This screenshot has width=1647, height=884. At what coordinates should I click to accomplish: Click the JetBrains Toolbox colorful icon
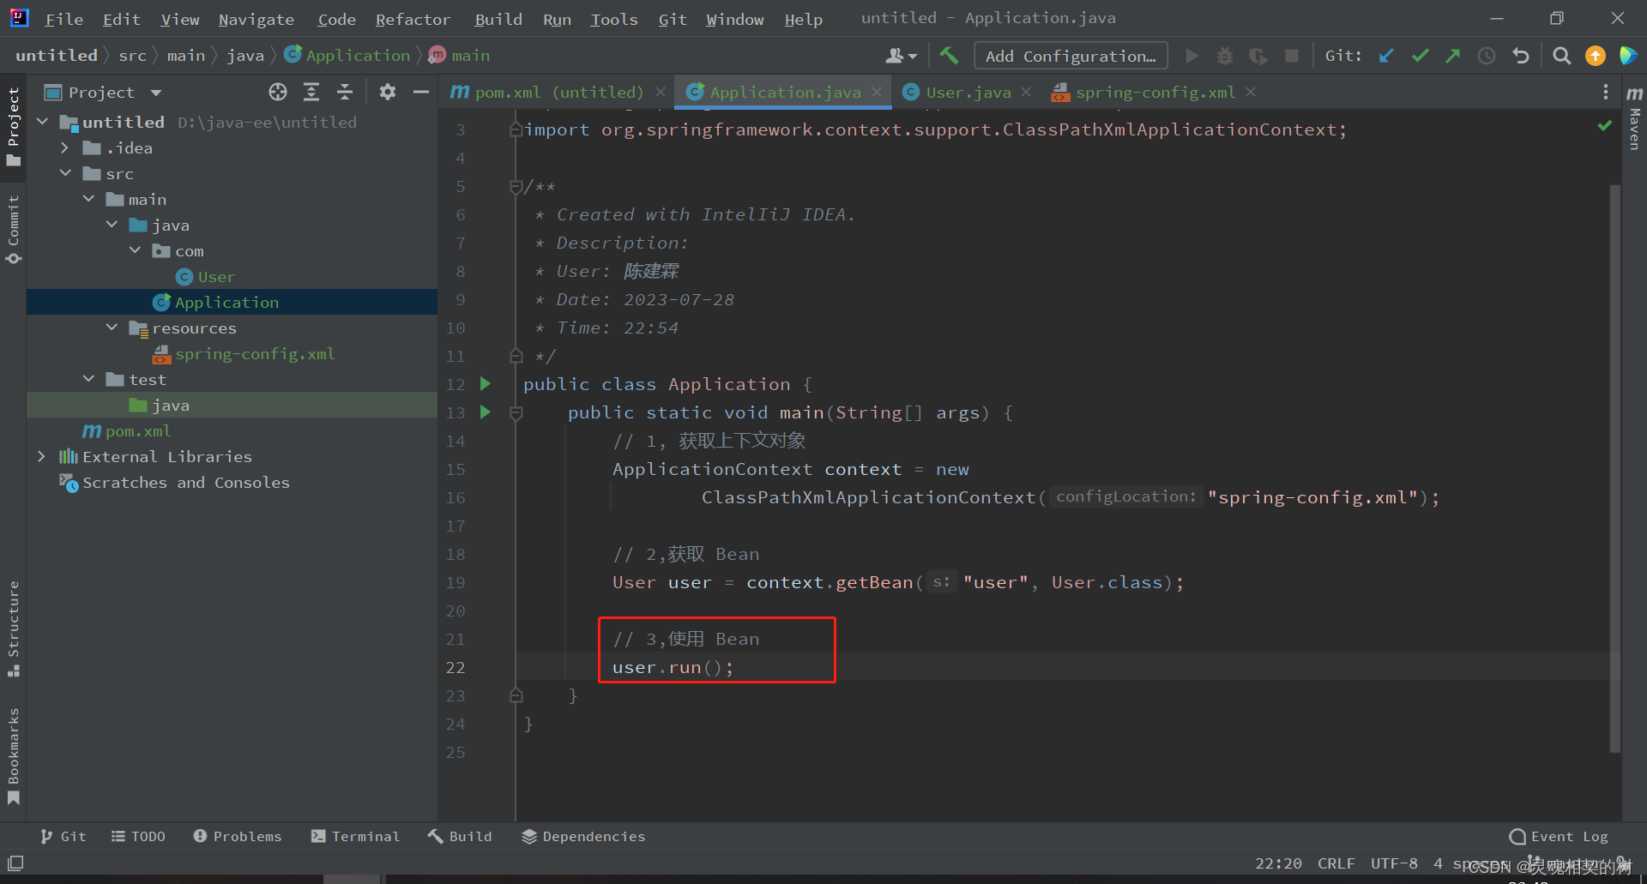(1627, 56)
